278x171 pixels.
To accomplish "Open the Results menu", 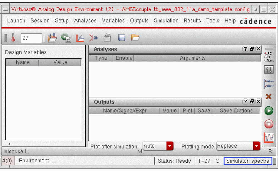I will (192, 21).
